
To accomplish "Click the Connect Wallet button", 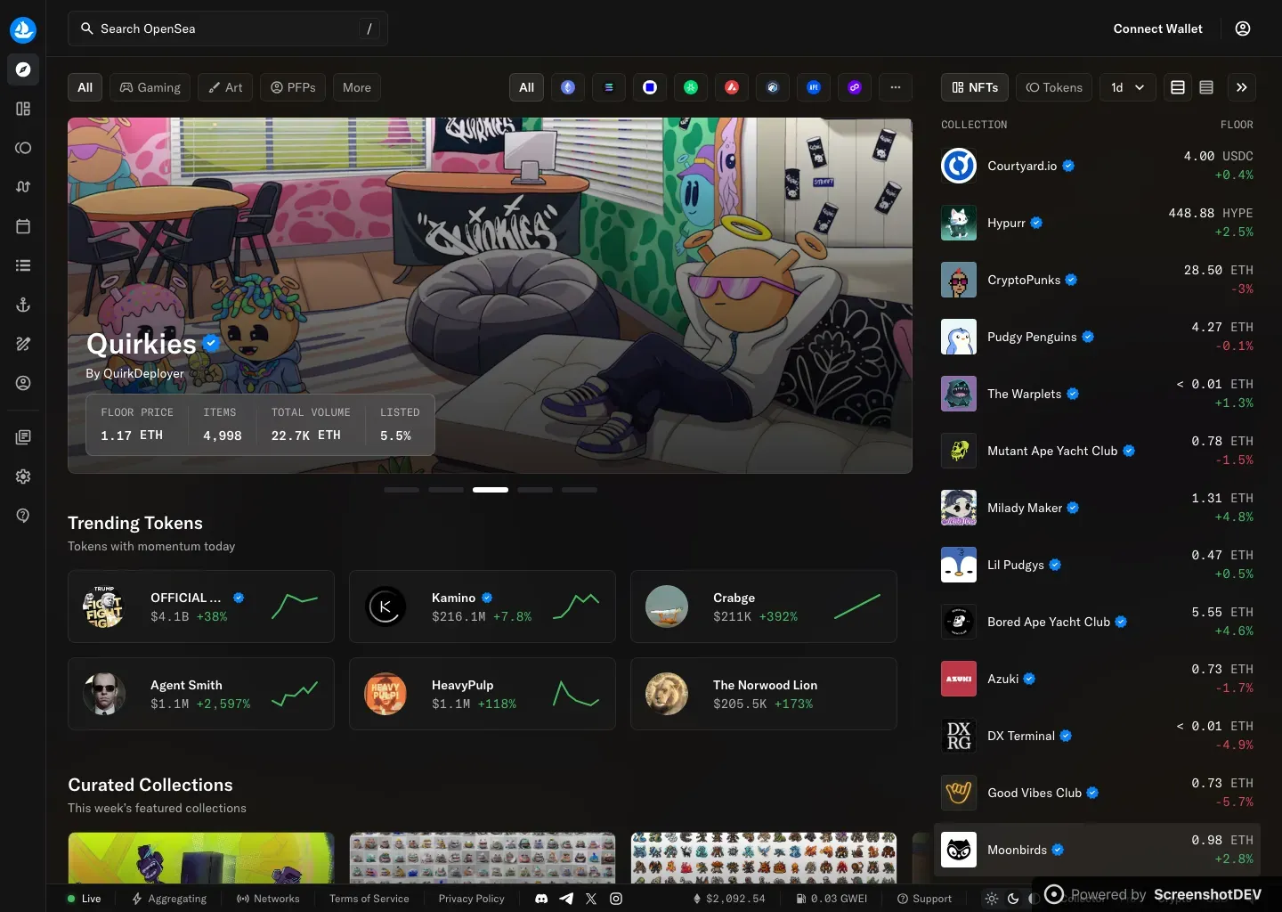I will (x=1157, y=28).
